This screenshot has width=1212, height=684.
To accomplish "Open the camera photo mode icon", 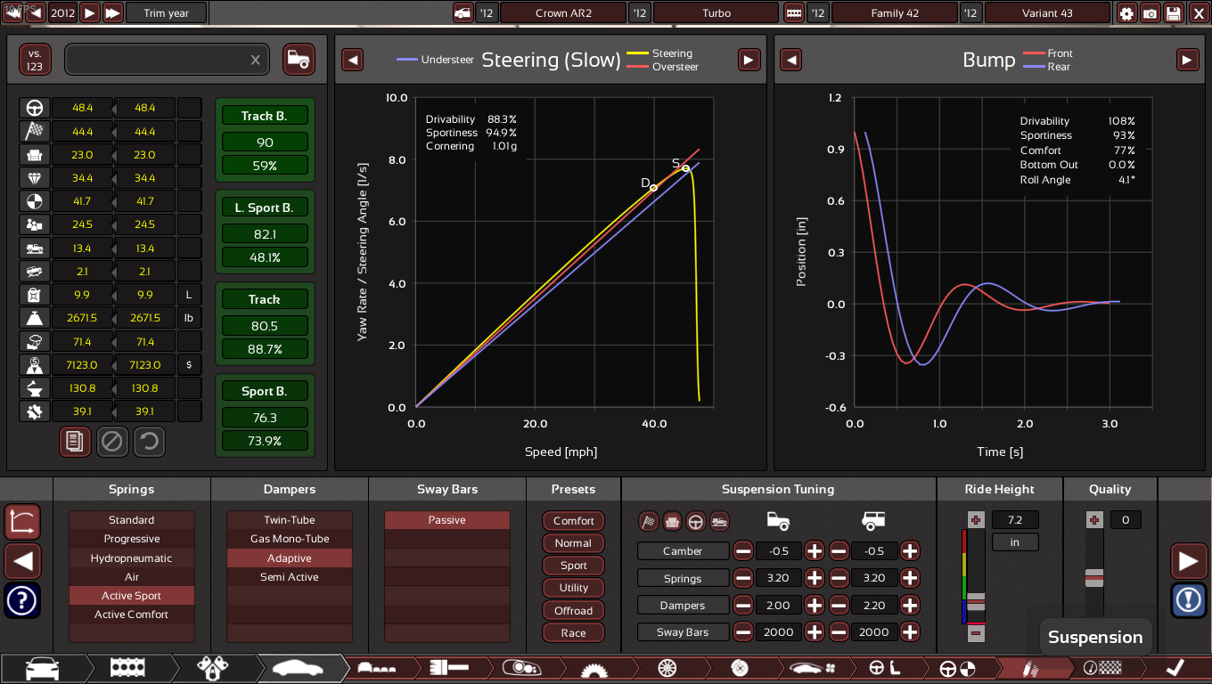I will coord(1151,13).
